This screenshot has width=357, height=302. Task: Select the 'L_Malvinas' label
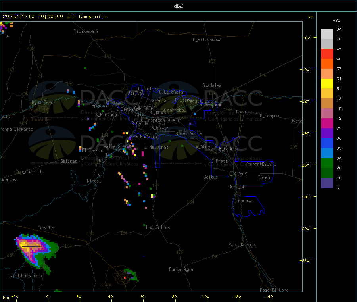(156, 147)
